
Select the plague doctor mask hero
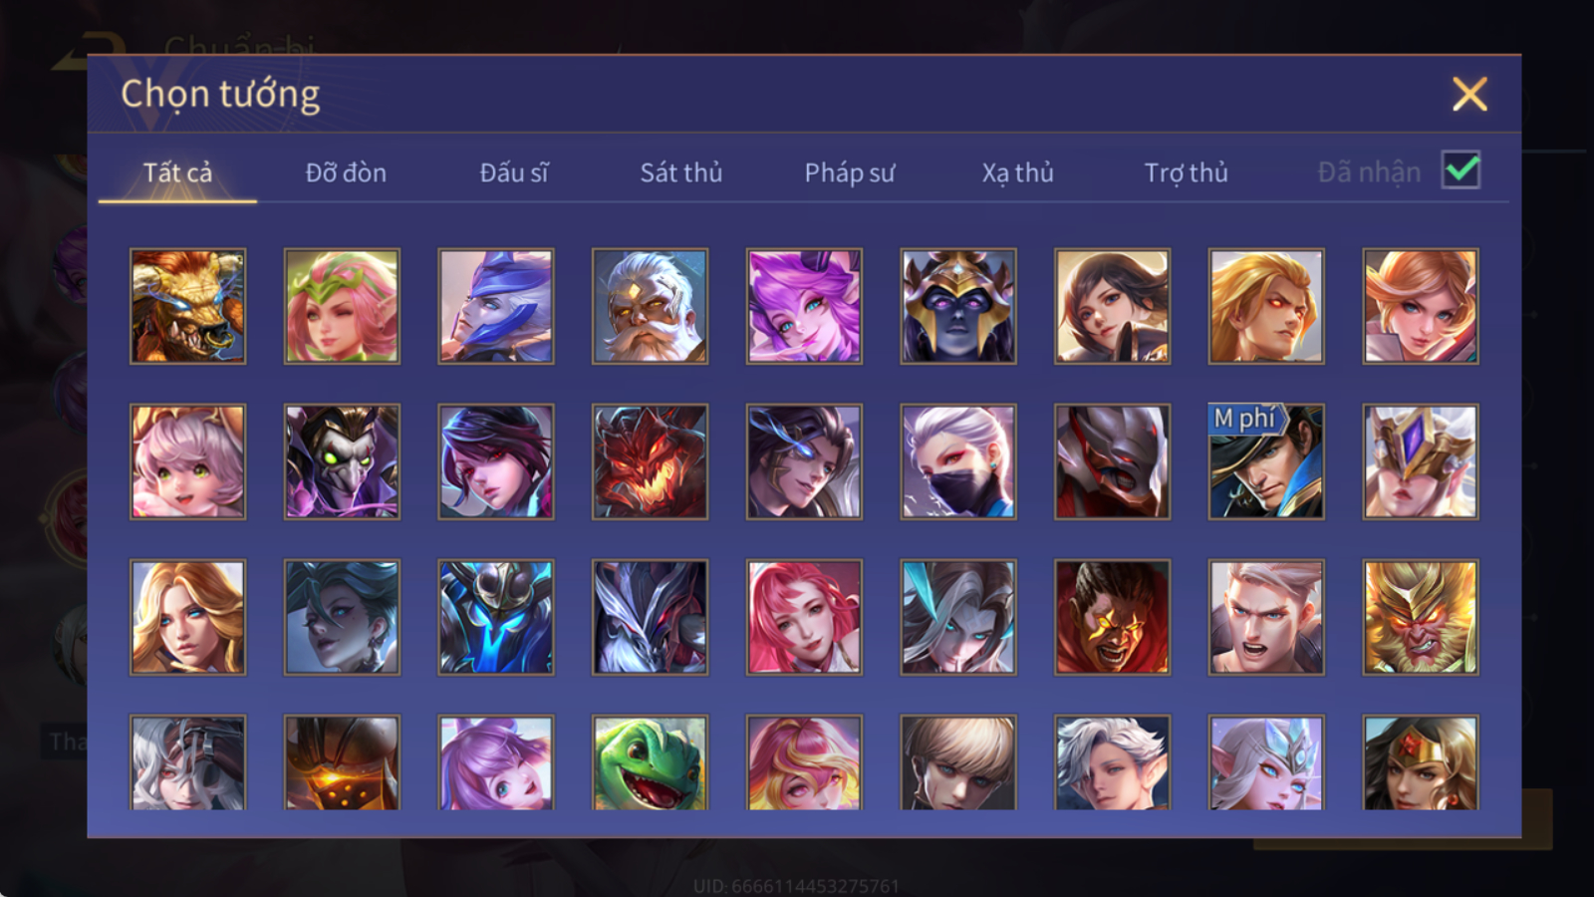pyautogui.click(x=342, y=461)
